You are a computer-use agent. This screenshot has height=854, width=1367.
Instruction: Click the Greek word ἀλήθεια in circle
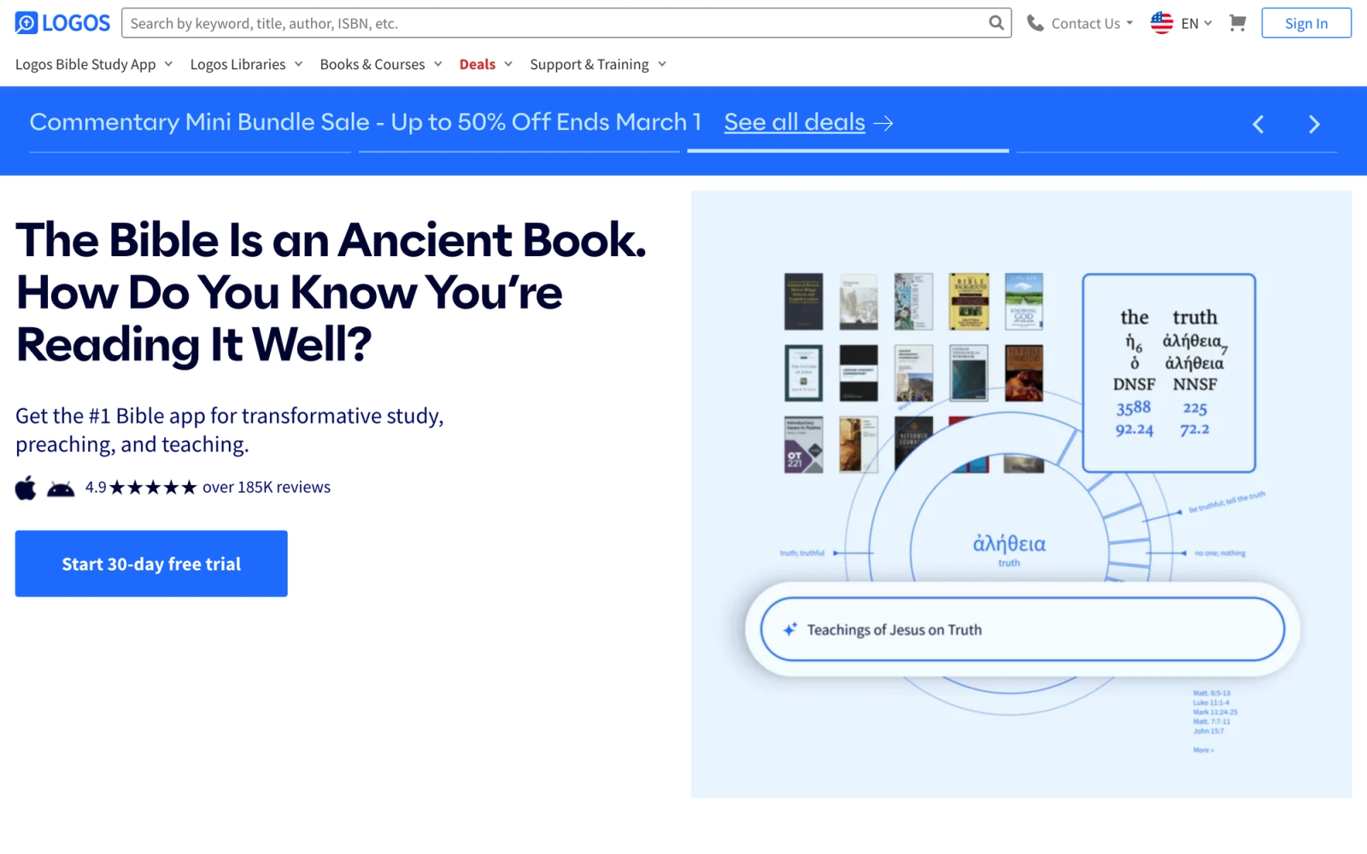click(1009, 543)
